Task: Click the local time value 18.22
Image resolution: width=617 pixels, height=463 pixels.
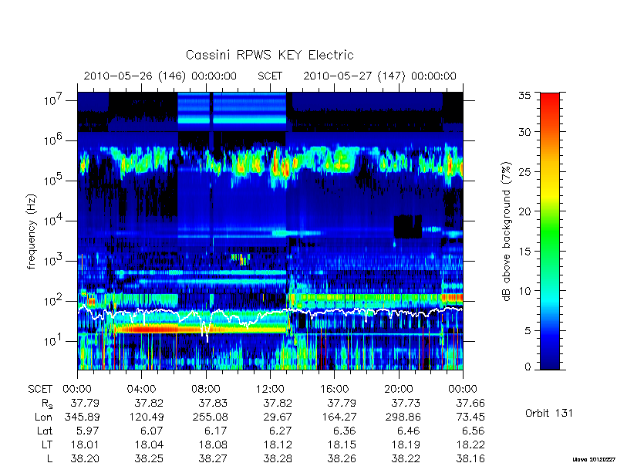Action: click(x=470, y=445)
